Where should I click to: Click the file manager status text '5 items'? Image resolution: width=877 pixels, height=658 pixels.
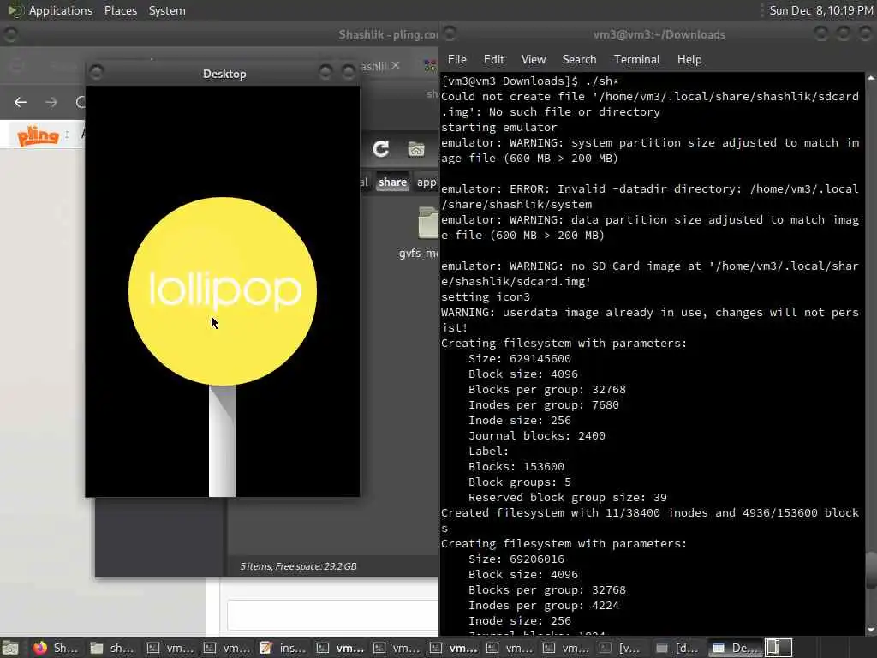point(298,566)
